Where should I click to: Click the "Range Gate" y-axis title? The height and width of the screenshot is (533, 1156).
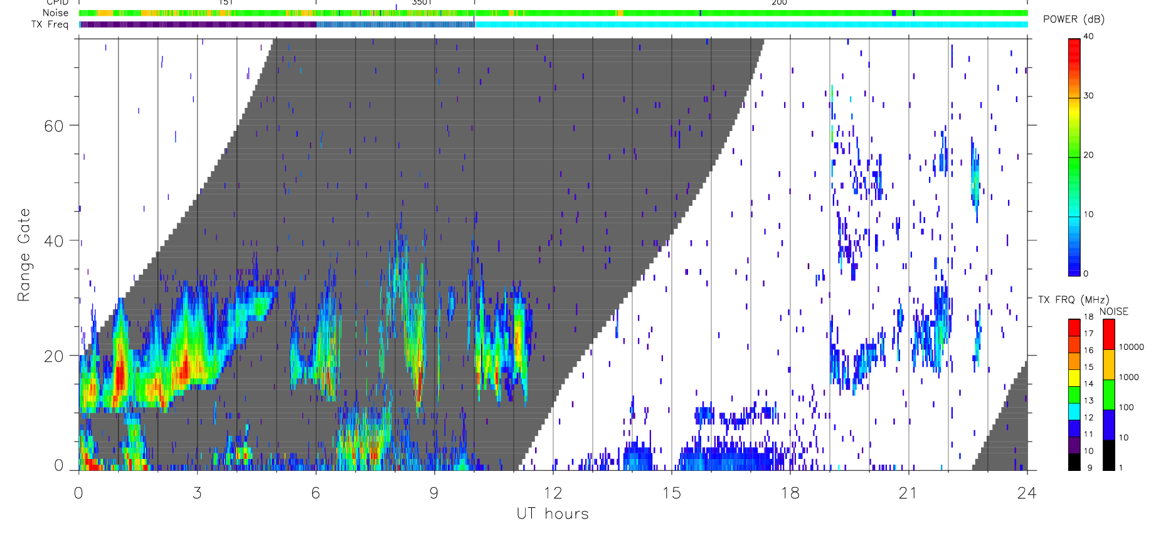[24, 255]
